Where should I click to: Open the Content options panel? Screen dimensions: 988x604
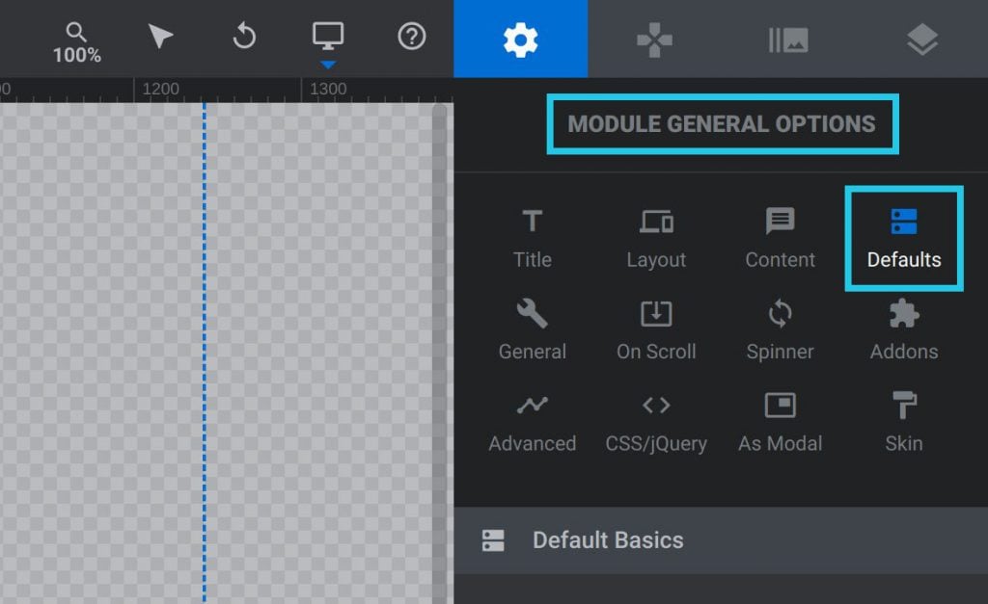(779, 236)
